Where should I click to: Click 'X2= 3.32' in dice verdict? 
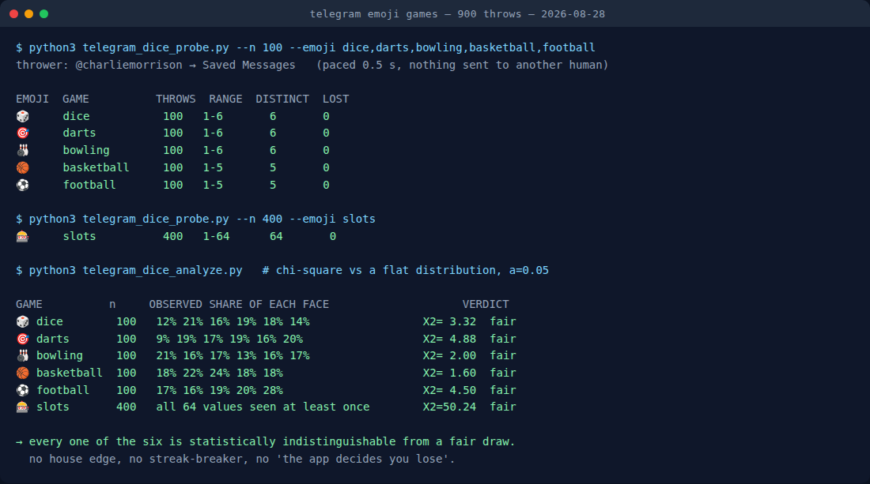pyautogui.click(x=449, y=321)
